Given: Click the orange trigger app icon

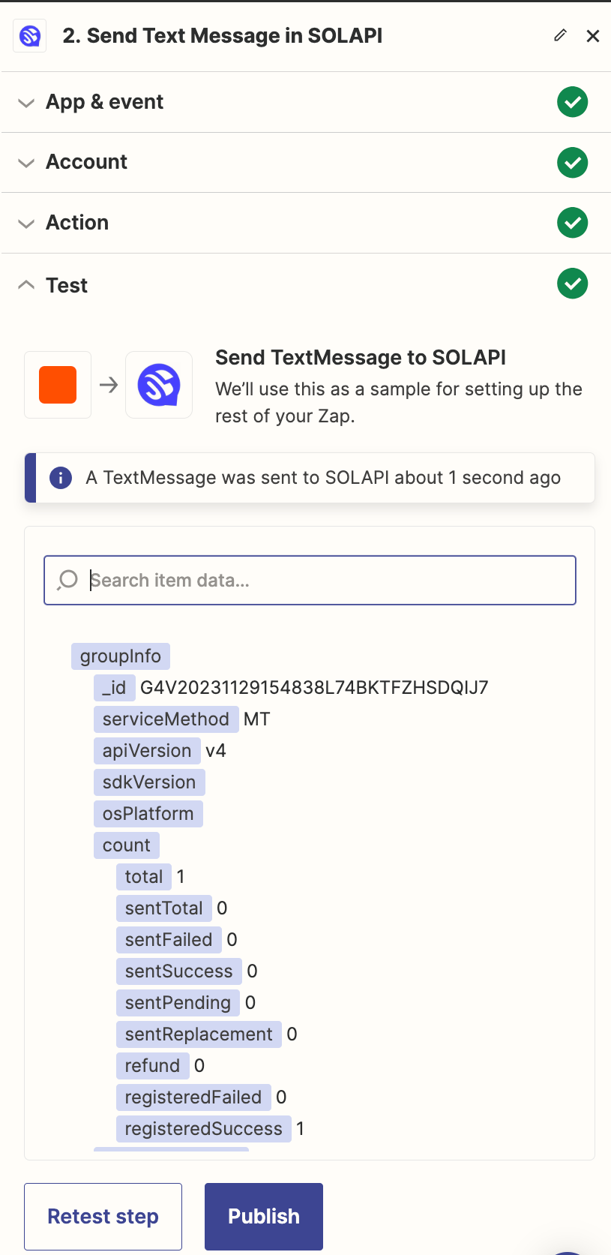Looking at the screenshot, I should 58,385.
